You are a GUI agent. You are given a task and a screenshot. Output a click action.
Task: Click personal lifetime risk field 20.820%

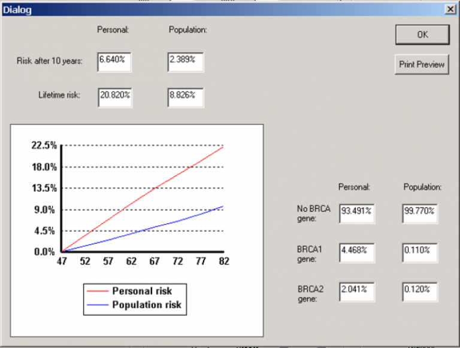coord(115,98)
